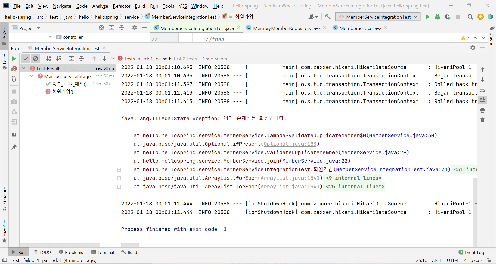Open the File menu
496x264 pixels.
tap(17, 6)
